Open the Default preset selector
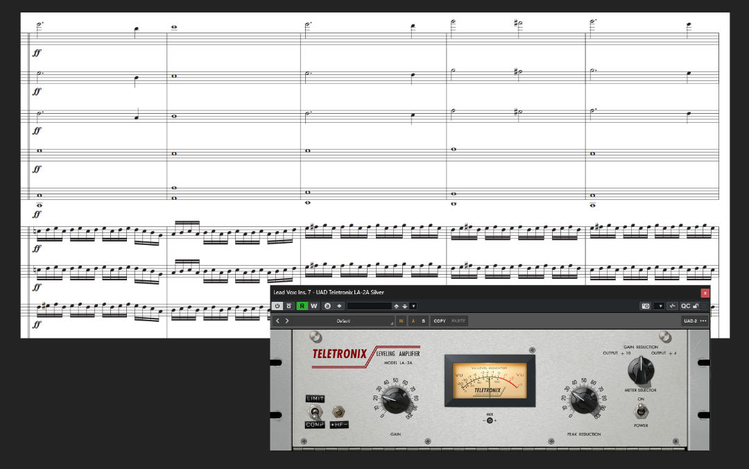749x469 pixels. [x=343, y=321]
